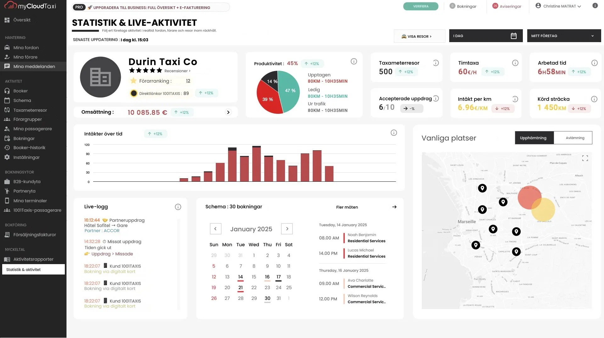Select January 30 in the calendar
The width and height of the screenshot is (604, 338).
[267, 298]
